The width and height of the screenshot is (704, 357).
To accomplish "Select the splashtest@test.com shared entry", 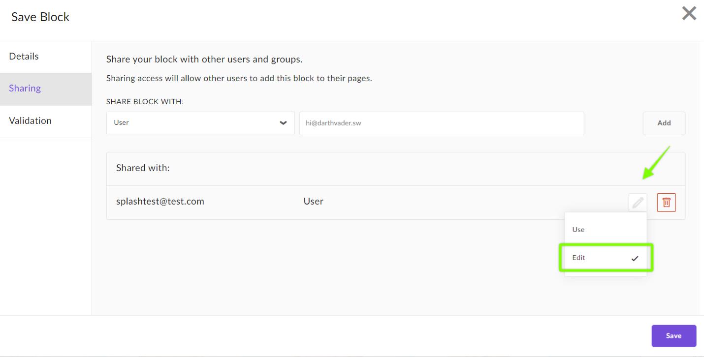I will coord(160,201).
